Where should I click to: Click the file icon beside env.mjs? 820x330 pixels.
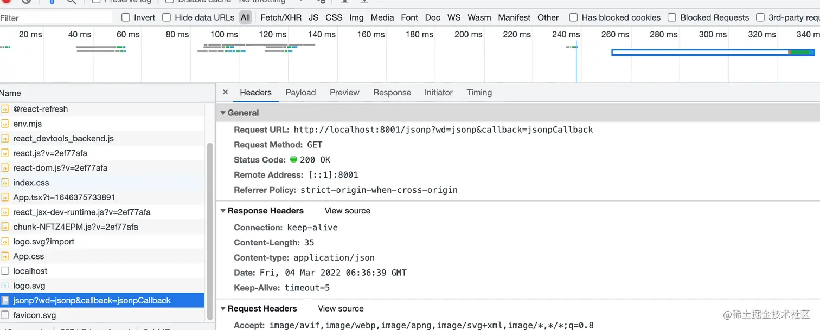pyautogui.click(x=5, y=124)
